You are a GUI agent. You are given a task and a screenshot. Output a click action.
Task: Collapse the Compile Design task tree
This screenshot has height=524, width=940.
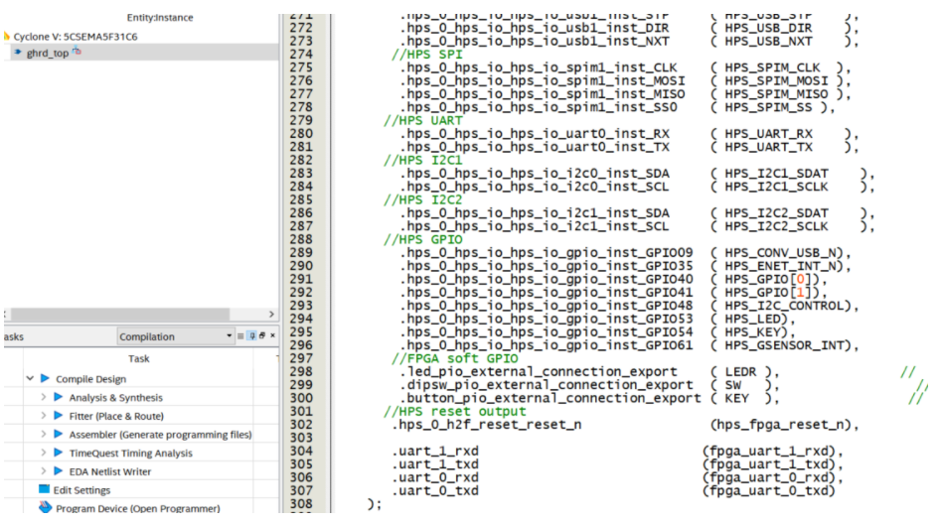(x=30, y=378)
